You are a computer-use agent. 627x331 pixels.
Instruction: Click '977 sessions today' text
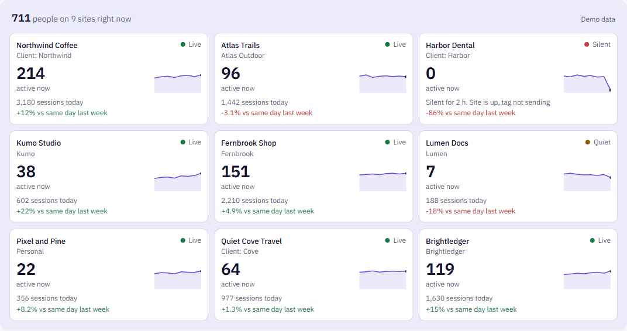point(252,298)
